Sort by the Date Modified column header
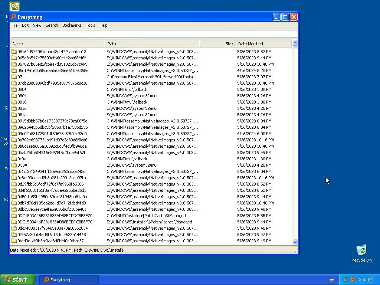 click(x=263, y=44)
